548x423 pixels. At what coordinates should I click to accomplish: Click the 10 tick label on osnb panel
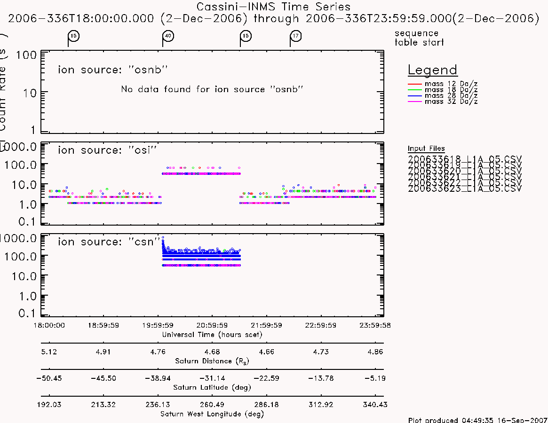30,93
